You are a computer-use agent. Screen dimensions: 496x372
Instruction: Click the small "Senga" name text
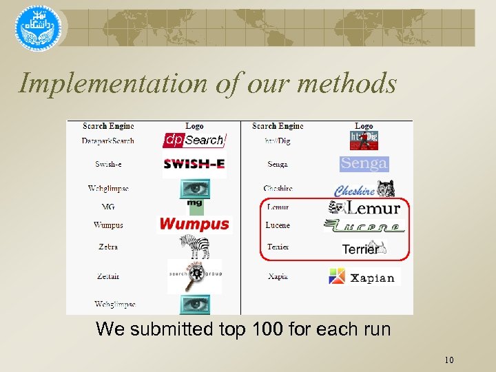tap(278, 164)
